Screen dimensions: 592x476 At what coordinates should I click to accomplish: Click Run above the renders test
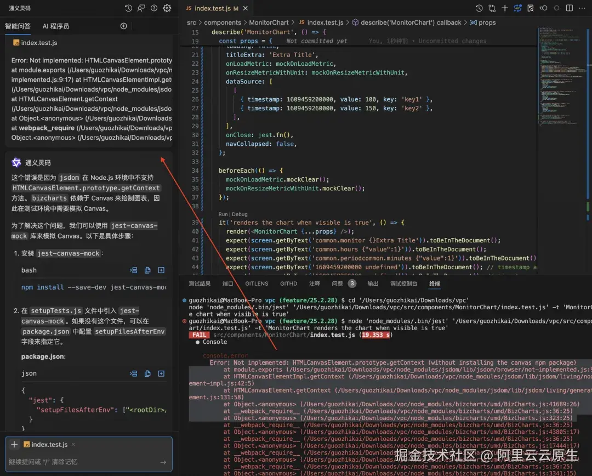tap(223, 214)
